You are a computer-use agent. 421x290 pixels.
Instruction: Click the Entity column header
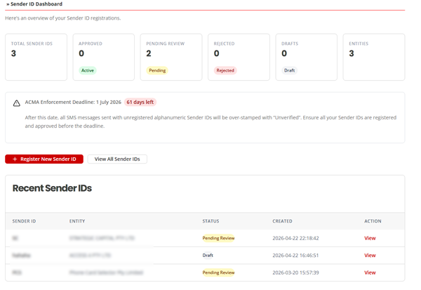(x=77, y=221)
